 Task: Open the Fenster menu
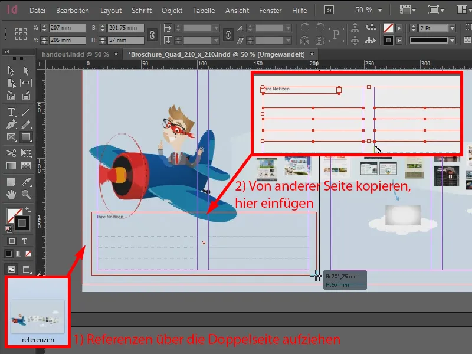point(270,11)
